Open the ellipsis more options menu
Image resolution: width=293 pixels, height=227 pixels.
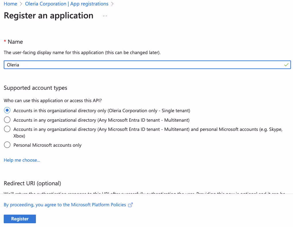pos(105,16)
